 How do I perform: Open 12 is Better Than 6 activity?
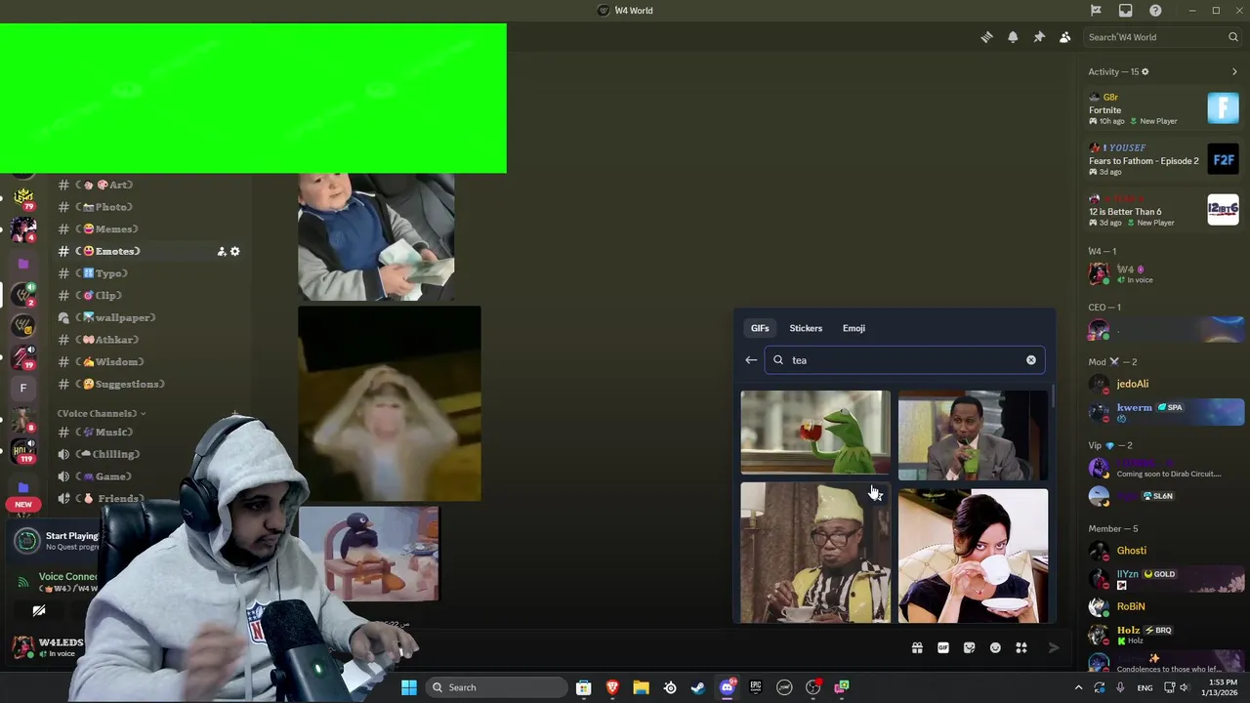coord(1164,211)
